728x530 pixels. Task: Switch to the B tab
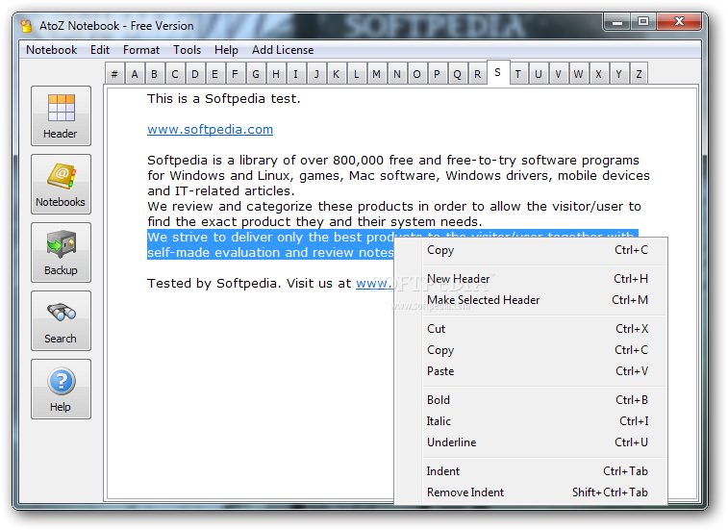pos(155,74)
